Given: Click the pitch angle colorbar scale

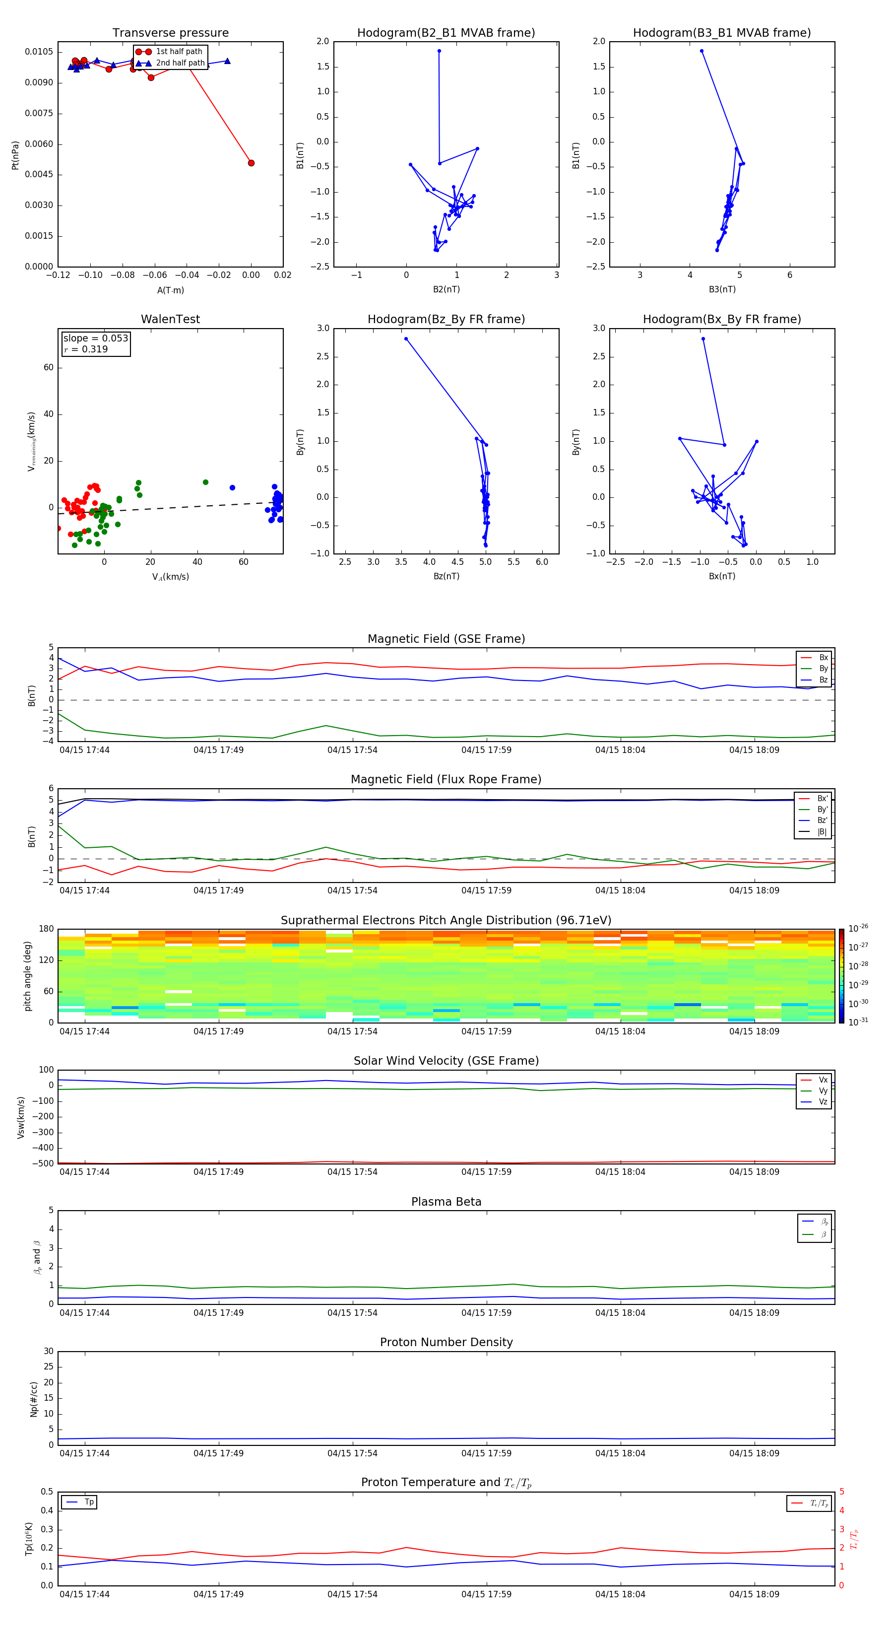Looking at the screenshot, I should (x=841, y=976).
